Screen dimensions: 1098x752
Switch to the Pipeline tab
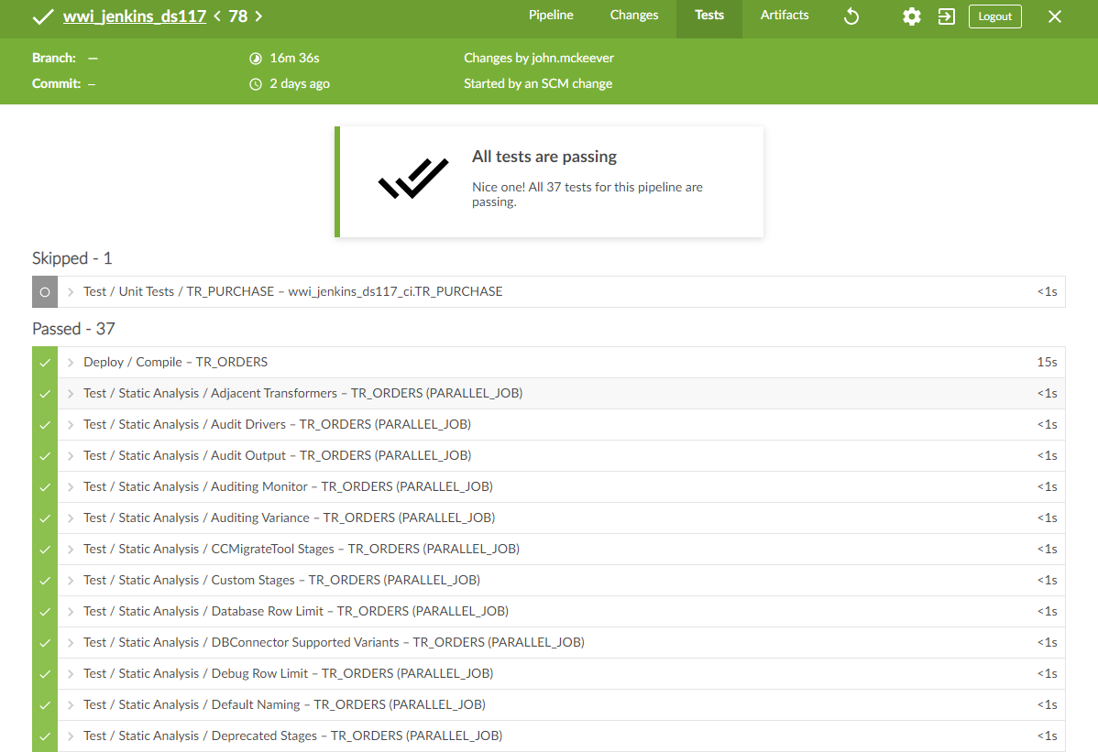(551, 16)
